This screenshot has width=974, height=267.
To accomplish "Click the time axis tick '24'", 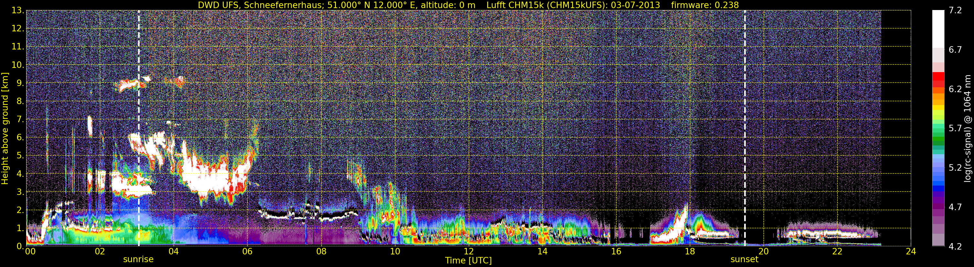I will click(x=911, y=251).
